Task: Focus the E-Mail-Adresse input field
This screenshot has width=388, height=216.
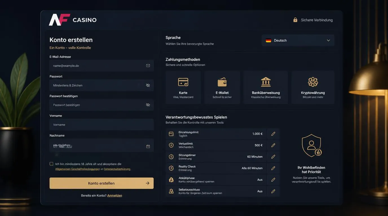Action: pyautogui.click(x=102, y=66)
